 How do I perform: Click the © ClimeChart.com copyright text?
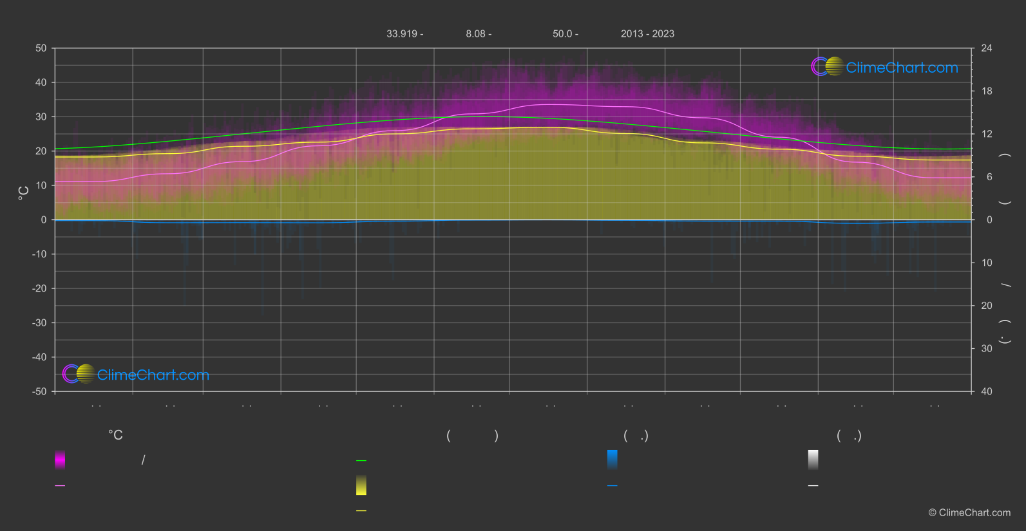pos(969,513)
